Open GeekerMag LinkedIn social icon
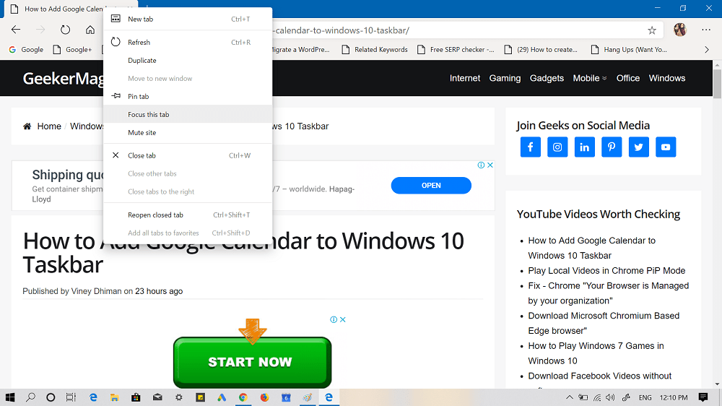This screenshot has height=406, width=722. [584, 147]
